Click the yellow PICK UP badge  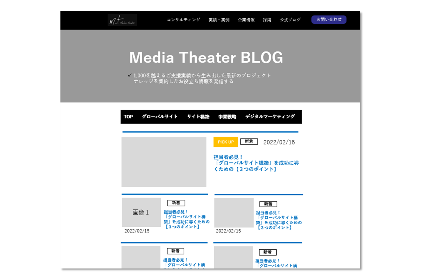pyautogui.click(x=226, y=142)
